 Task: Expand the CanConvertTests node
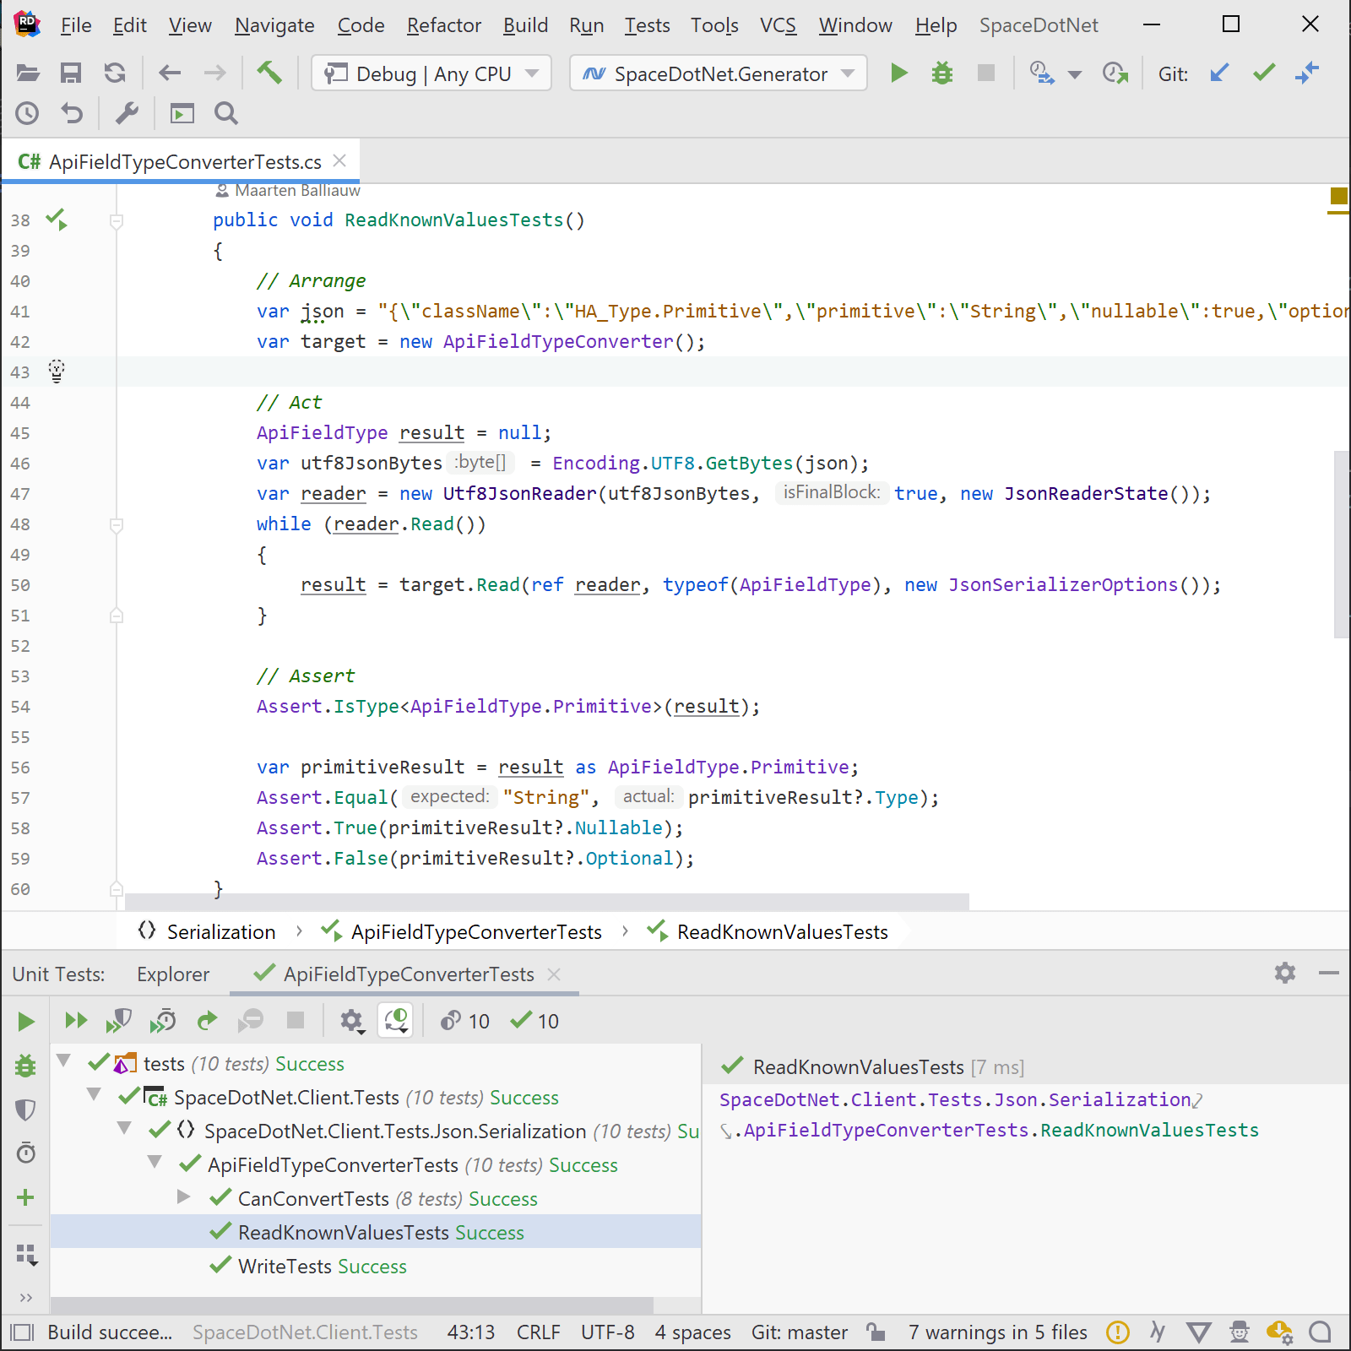click(184, 1197)
